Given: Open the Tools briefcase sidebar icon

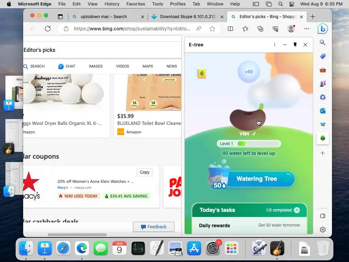Looking at the screenshot, I should click(x=322, y=70).
